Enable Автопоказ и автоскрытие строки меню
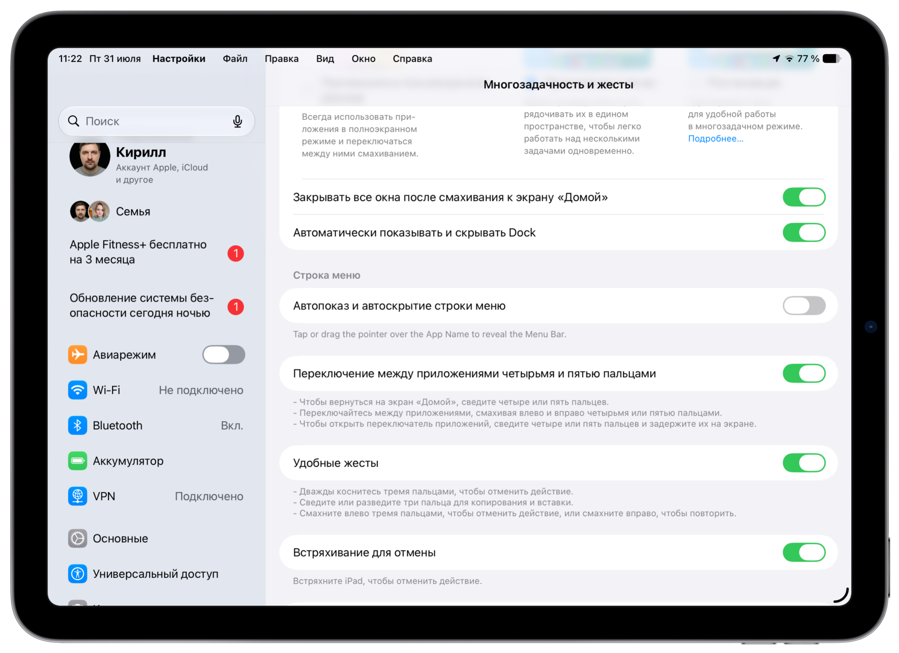Screen dimensions: 899x653 pyautogui.click(x=804, y=306)
